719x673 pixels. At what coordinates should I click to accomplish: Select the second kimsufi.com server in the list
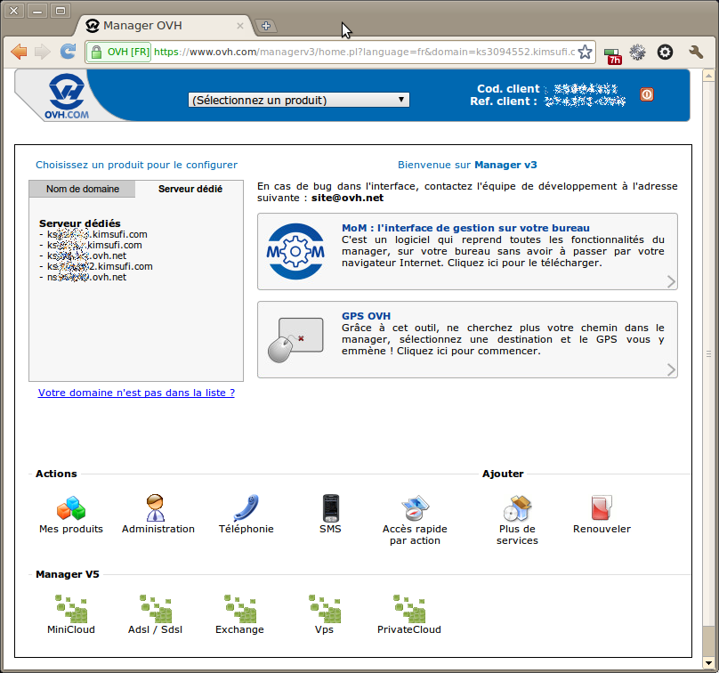click(x=94, y=245)
